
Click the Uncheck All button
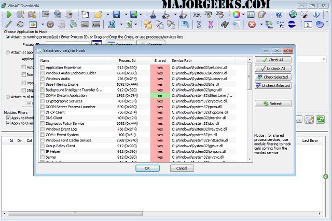[x=273, y=68]
